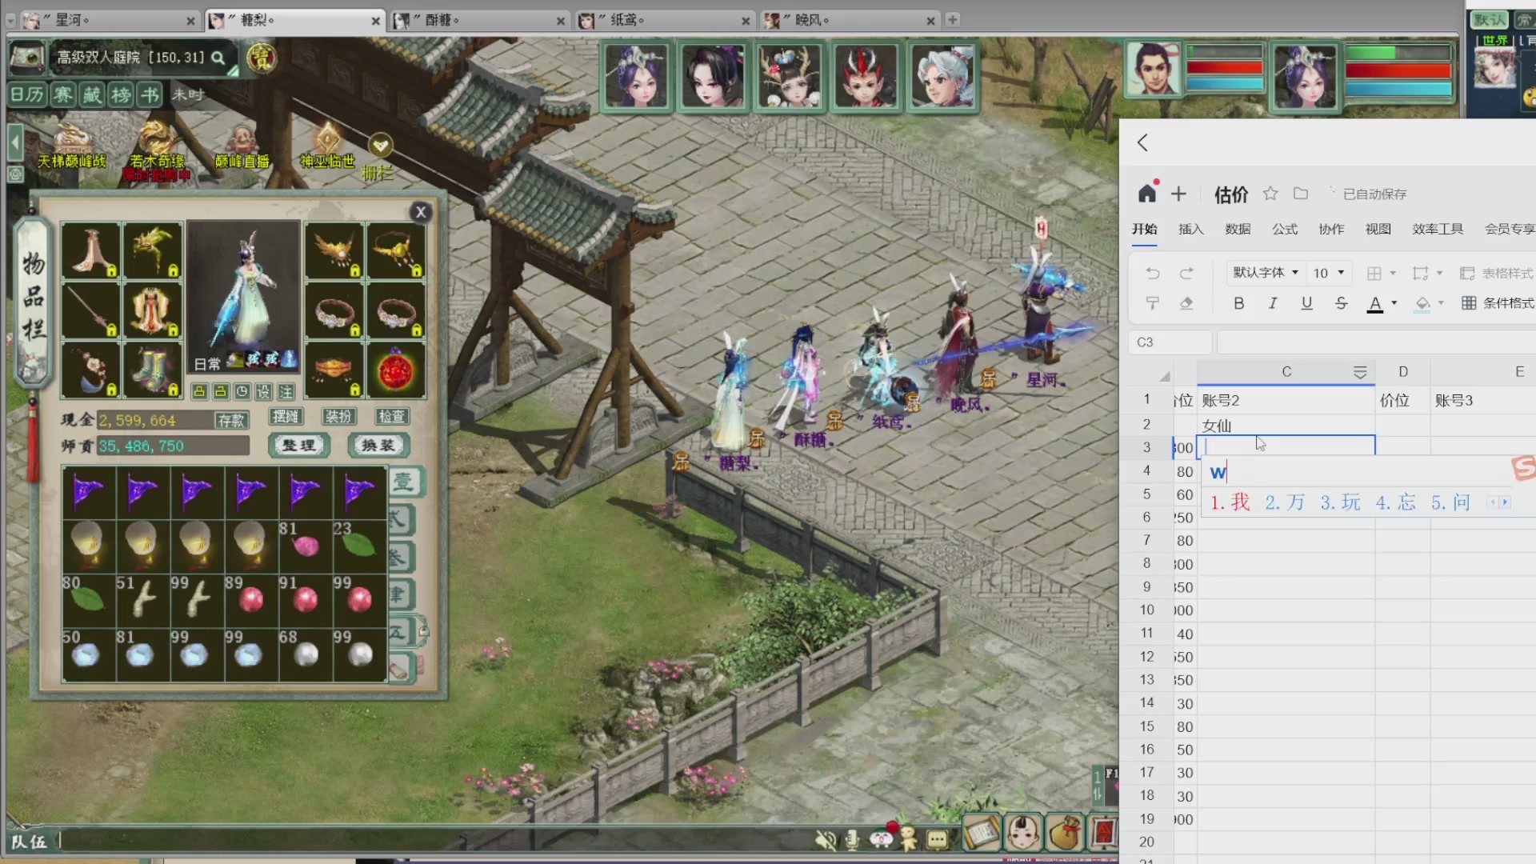Image resolution: width=1536 pixels, height=864 pixels.
Task: Click the 换装 change outfit button
Action: coord(378,446)
